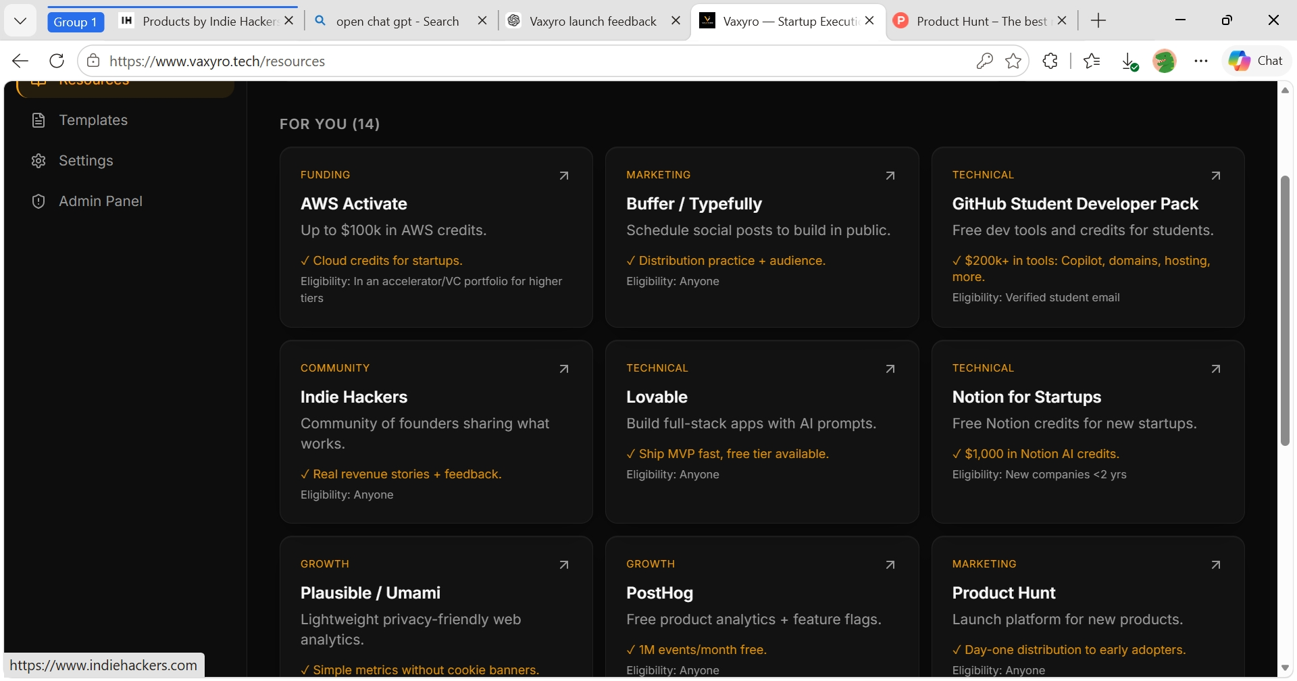Add page to favorites with star icon
Image resolution: width=1297 pixels, height=681 pixels.
pyautogui.click(x=1013, y=61)
